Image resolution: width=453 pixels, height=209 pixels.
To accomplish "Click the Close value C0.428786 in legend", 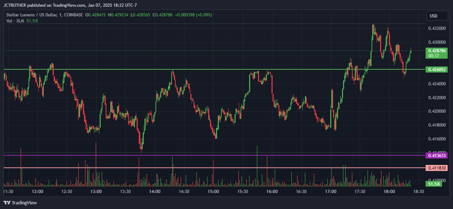I will coord(163,15).
